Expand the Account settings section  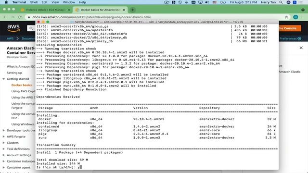point(3,155)
